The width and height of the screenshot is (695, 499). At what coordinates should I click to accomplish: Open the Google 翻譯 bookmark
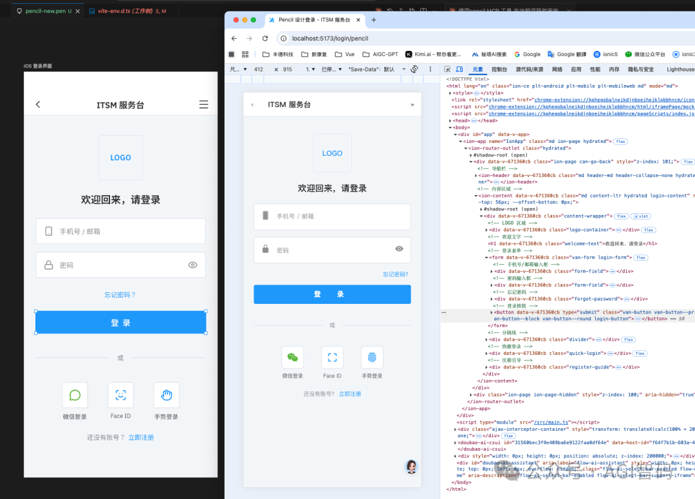pyautogui.click(x=567, y=54)
